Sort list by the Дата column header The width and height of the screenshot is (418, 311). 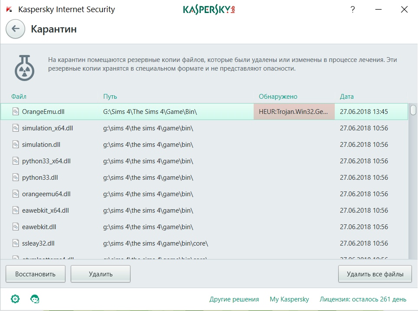point(347,97)
